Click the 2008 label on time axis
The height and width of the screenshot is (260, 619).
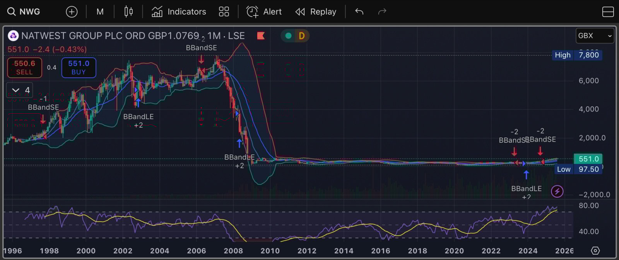pyautogui.click(x=233, y=251)
